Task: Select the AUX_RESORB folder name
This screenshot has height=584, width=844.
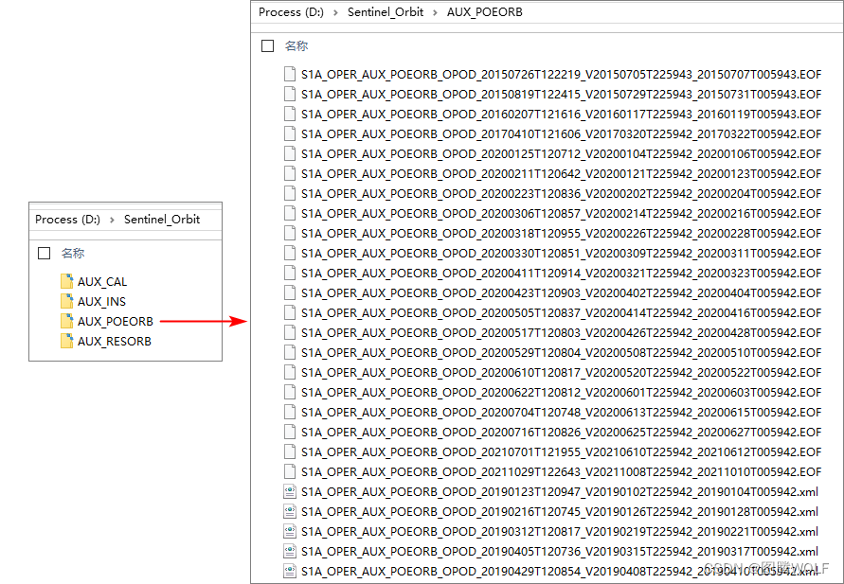Action: [x=114, y=342]
